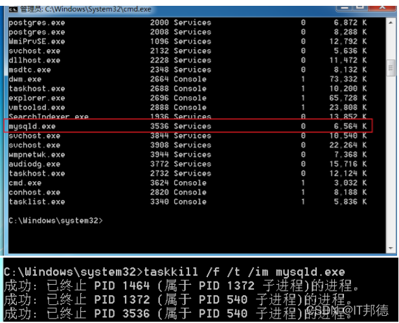Click PID 2000 of postgres.exe
399x323 pixels.
[x=159, y=23]
